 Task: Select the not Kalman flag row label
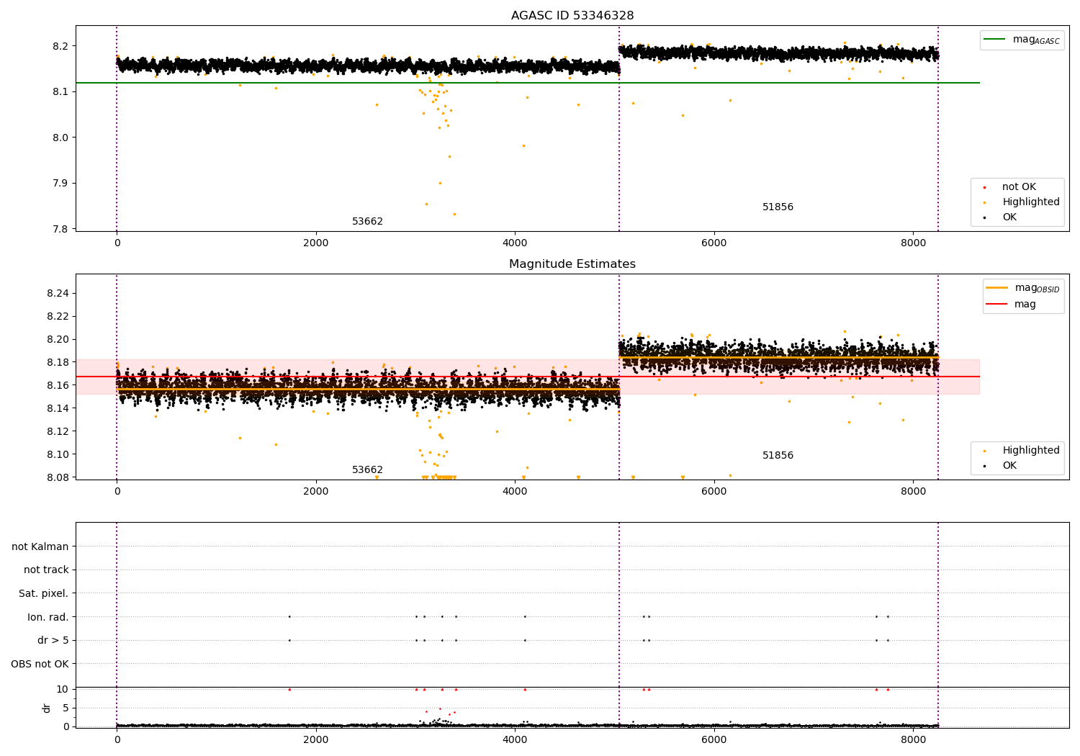(x=40, y=546)
